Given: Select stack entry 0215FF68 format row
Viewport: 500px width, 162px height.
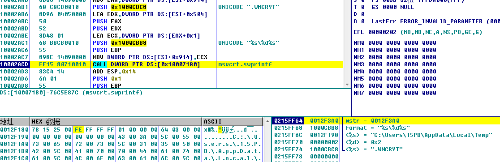Looking at the screenshot, I should (x=386, y=128).
